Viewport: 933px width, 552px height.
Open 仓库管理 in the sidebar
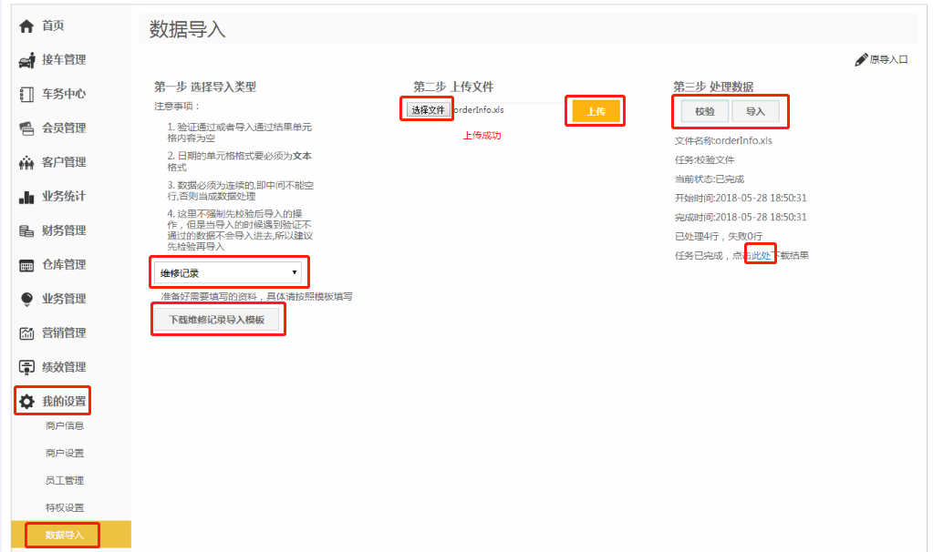tap(63, 265)
